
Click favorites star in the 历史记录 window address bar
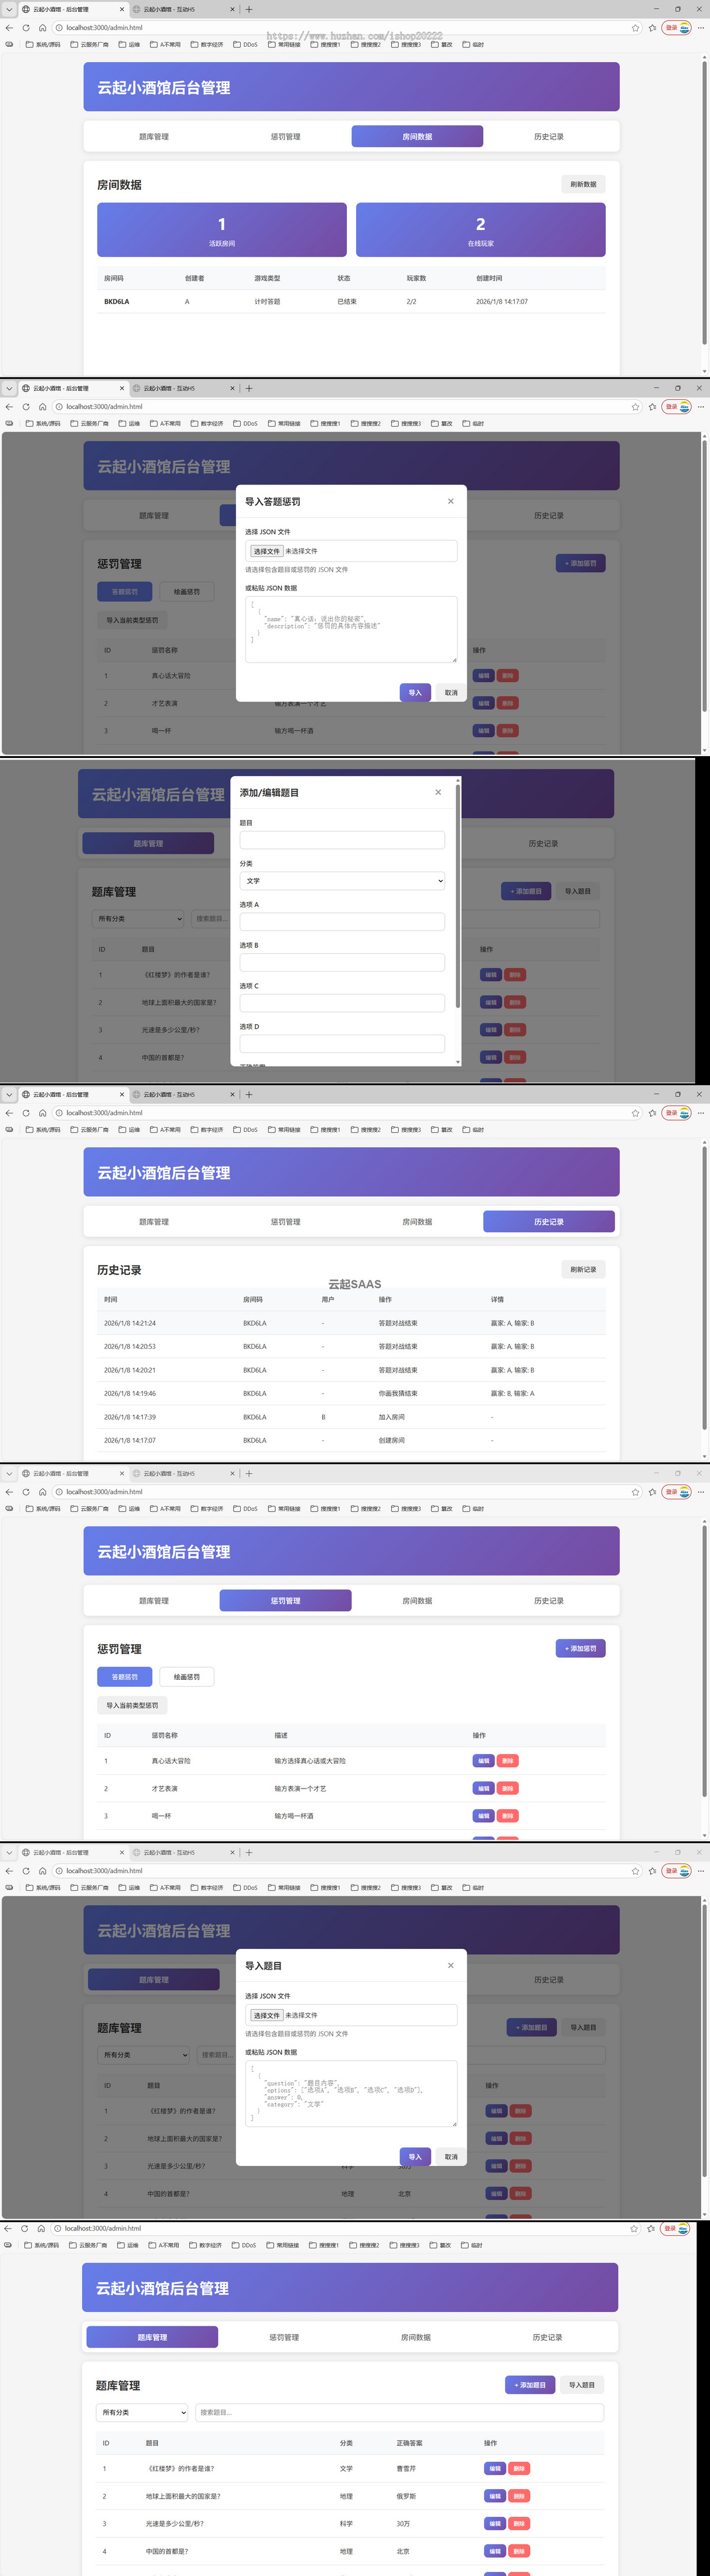tap(635, 1112)
